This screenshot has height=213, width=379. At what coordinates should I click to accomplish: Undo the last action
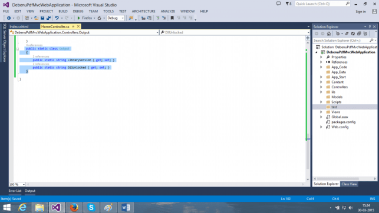57,18
